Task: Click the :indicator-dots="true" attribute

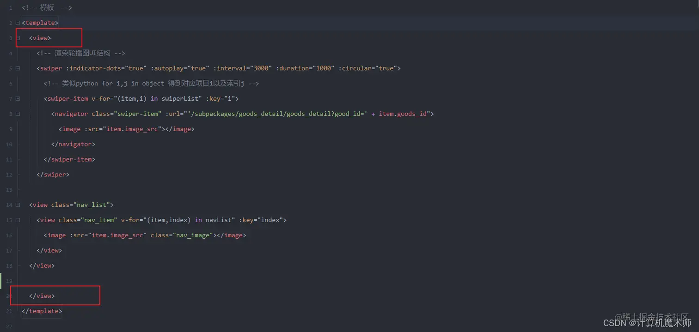Action: 107,68
